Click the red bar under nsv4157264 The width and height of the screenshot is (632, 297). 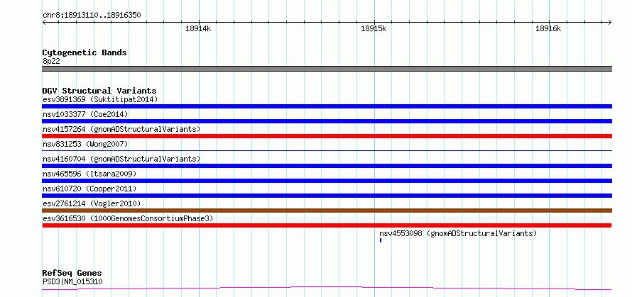click(327, 136)
